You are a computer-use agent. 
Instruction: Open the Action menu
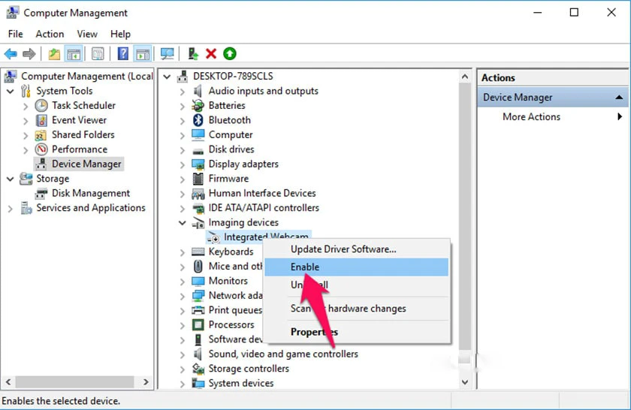pyautogui.click(x=50, y=34)
